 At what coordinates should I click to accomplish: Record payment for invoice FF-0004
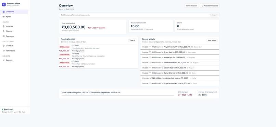(78, 51)
